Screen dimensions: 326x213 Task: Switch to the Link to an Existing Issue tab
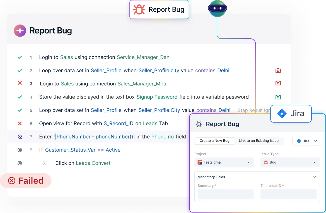[x=259, y=141]
